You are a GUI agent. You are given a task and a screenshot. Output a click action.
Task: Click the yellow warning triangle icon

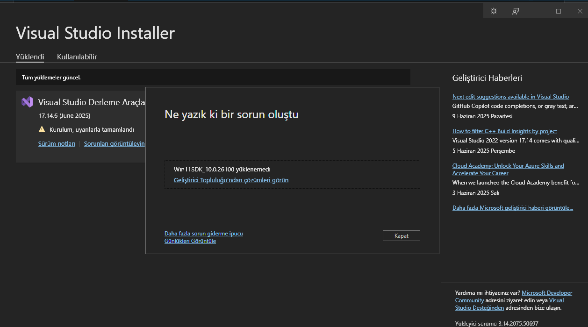[42, 129]
